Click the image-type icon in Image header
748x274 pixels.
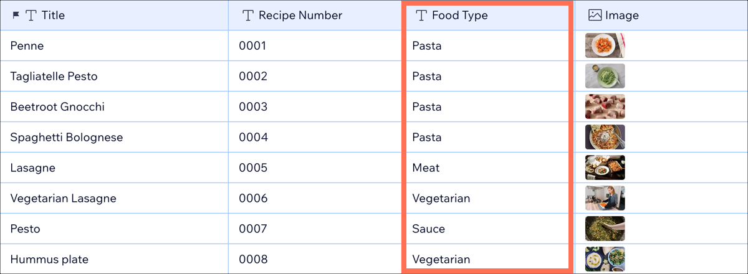(x=595, y=15)
